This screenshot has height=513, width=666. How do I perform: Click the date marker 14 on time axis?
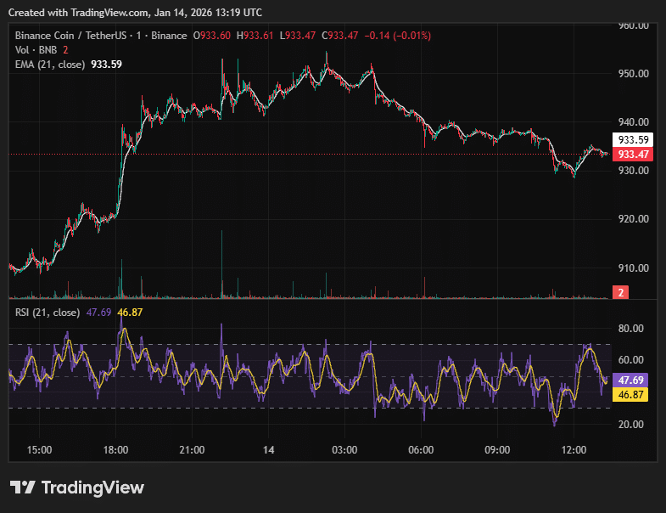coord(269,450)
